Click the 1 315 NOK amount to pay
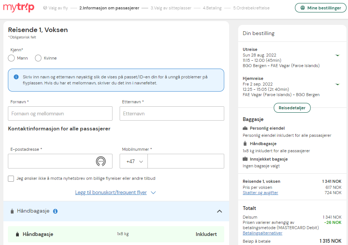Viewport: 348px width, 245px height. [330, 241]
